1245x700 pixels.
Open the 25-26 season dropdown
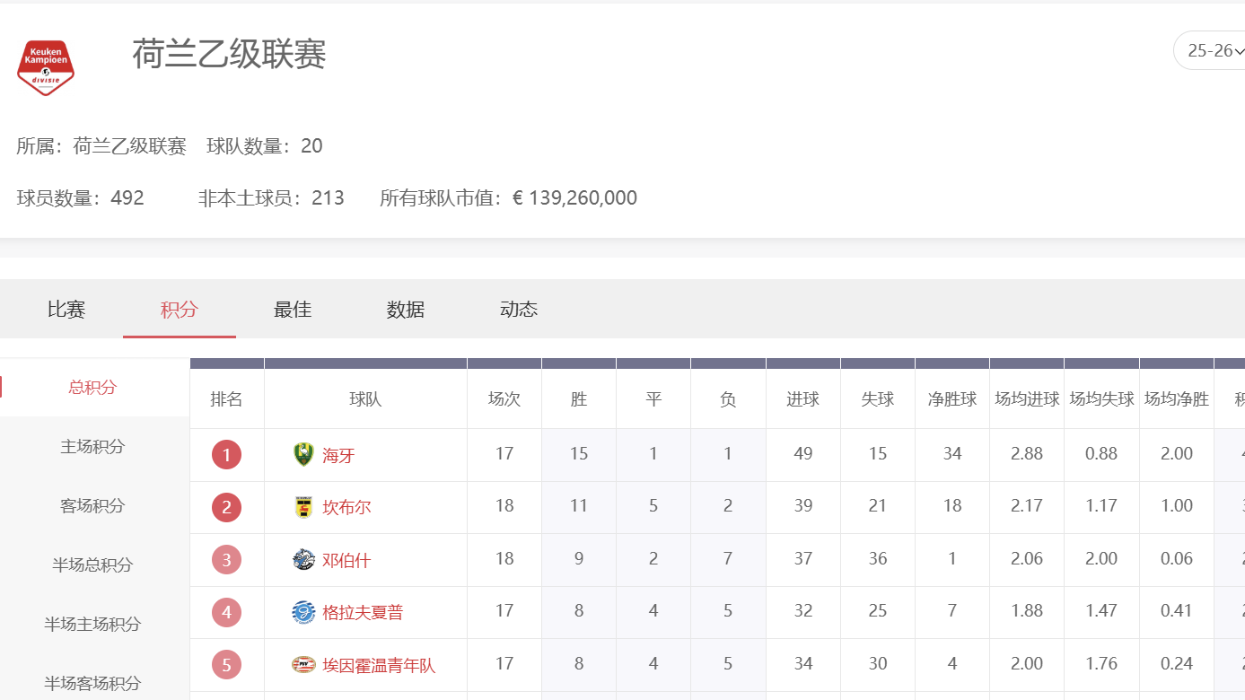point(1212,50)
